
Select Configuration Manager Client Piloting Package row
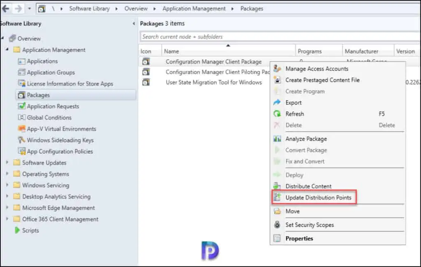217,72
